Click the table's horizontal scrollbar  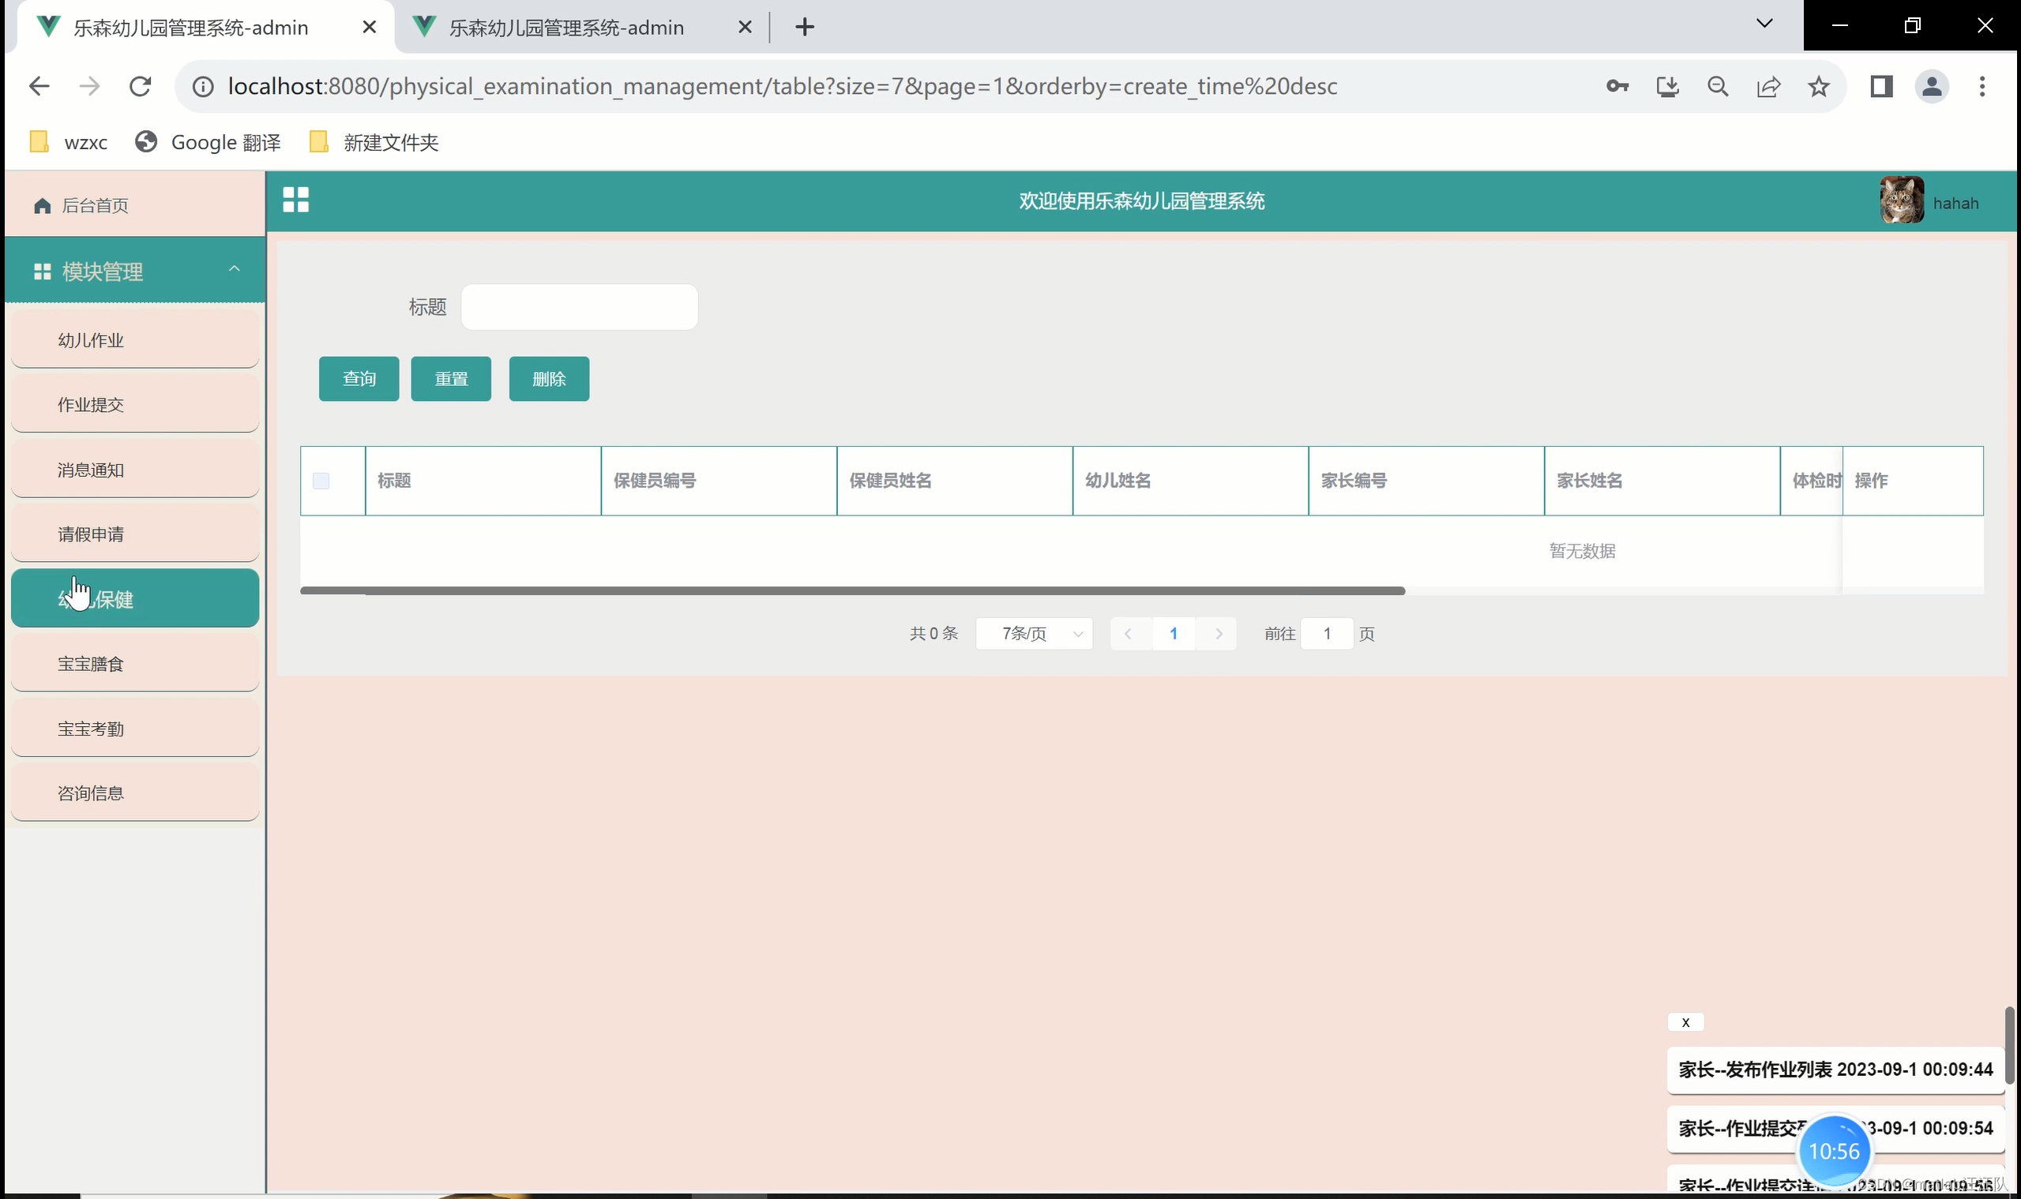pyautogui.click(x=852, y=590)
